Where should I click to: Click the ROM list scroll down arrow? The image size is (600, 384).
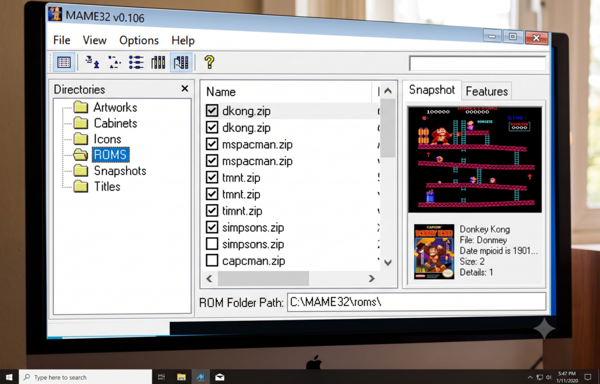(x=388, y=262)
